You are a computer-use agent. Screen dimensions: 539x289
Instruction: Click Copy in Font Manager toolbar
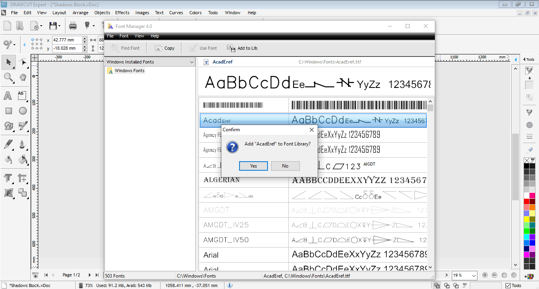coord(165,48)
